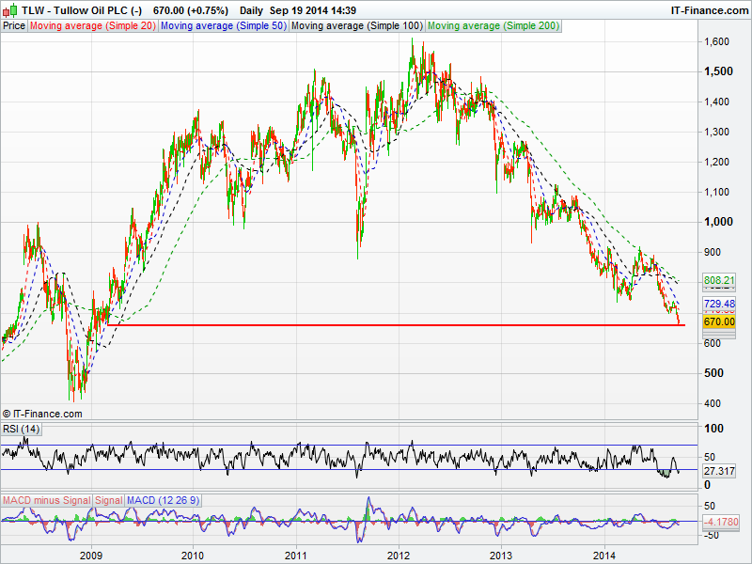
Task: Click the yellow 670.00 current price tag
Action: pyautogui.click(x=719, y=321)
